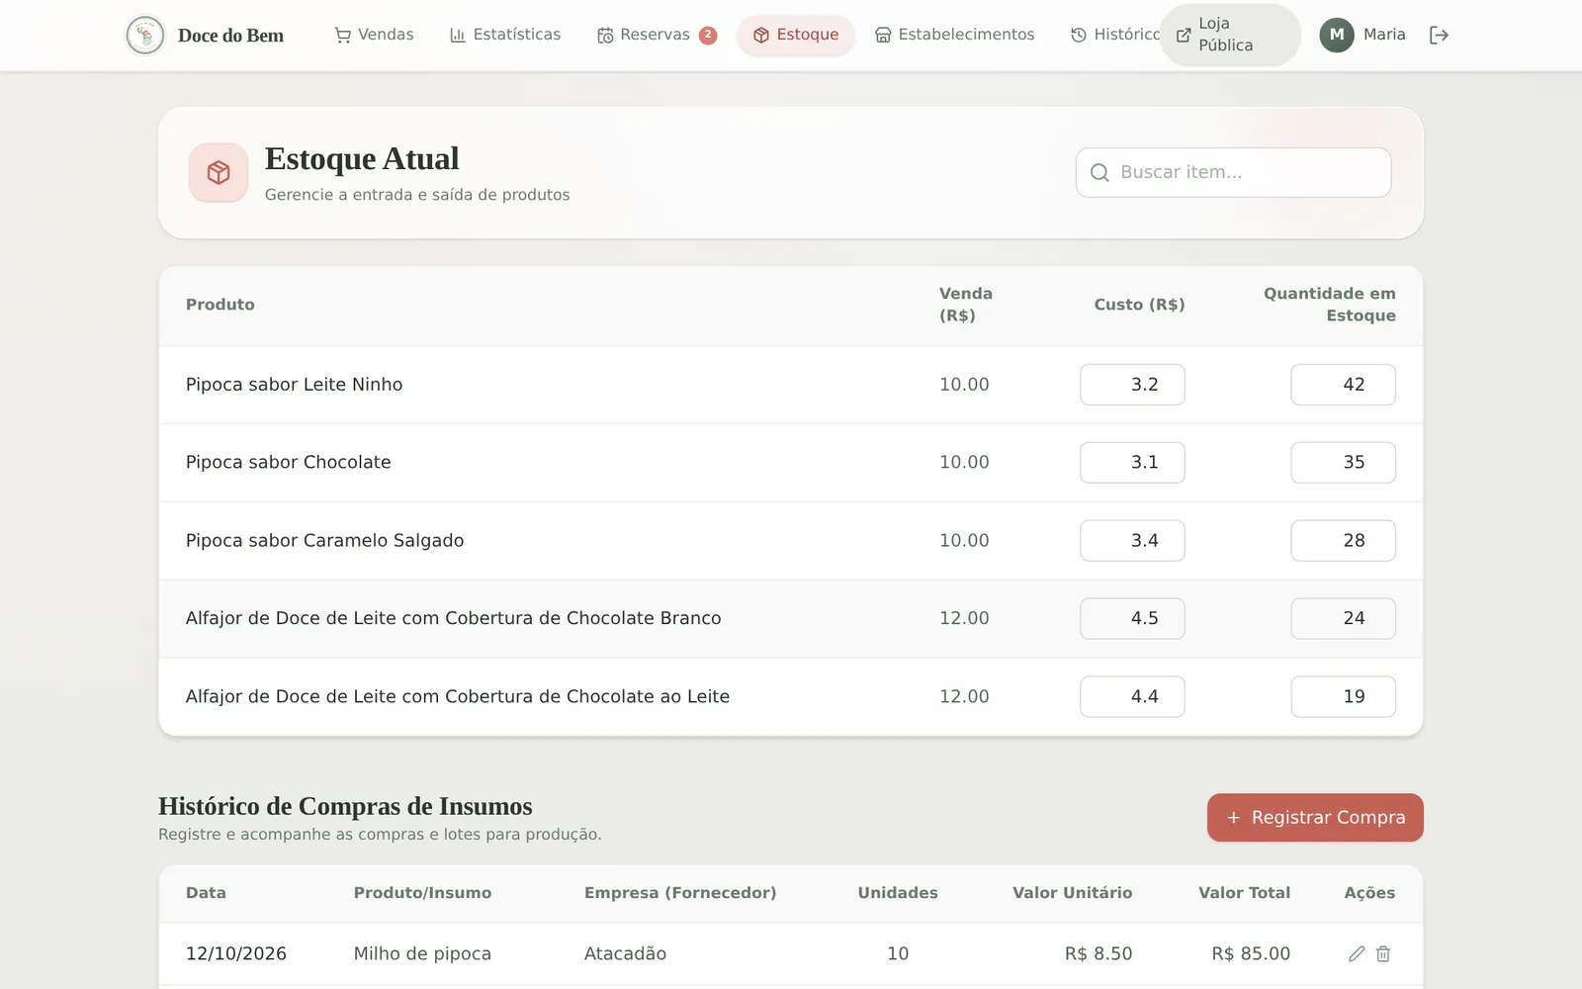The image size is (1582, 989).
Task: Edit stock quantity for Pipoca sabor Caramelo Salgado
Action: coord(1343,541)
